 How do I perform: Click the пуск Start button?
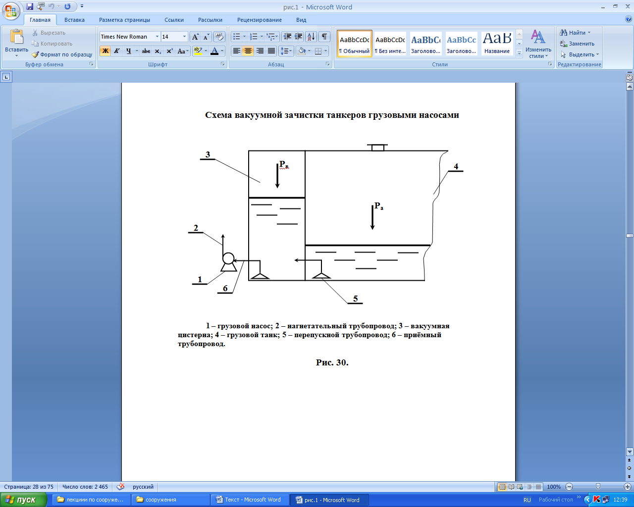pos(23,500)
